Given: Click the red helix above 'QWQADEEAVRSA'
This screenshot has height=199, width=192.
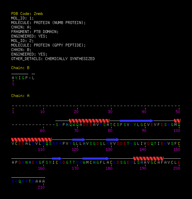Looking at the screenshot, I should coord(89,121).
